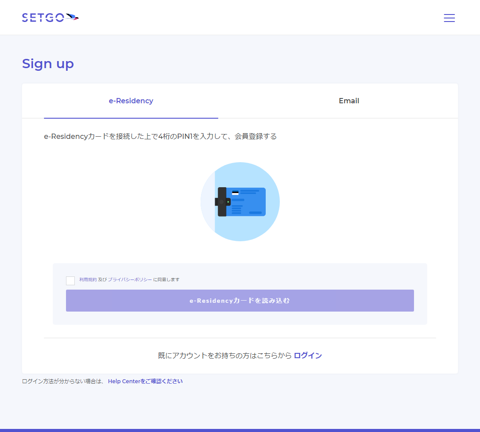The image size is (480, 432).
Task: Open the プライバシーポリシー link
Action: click(x=130, y=280)
